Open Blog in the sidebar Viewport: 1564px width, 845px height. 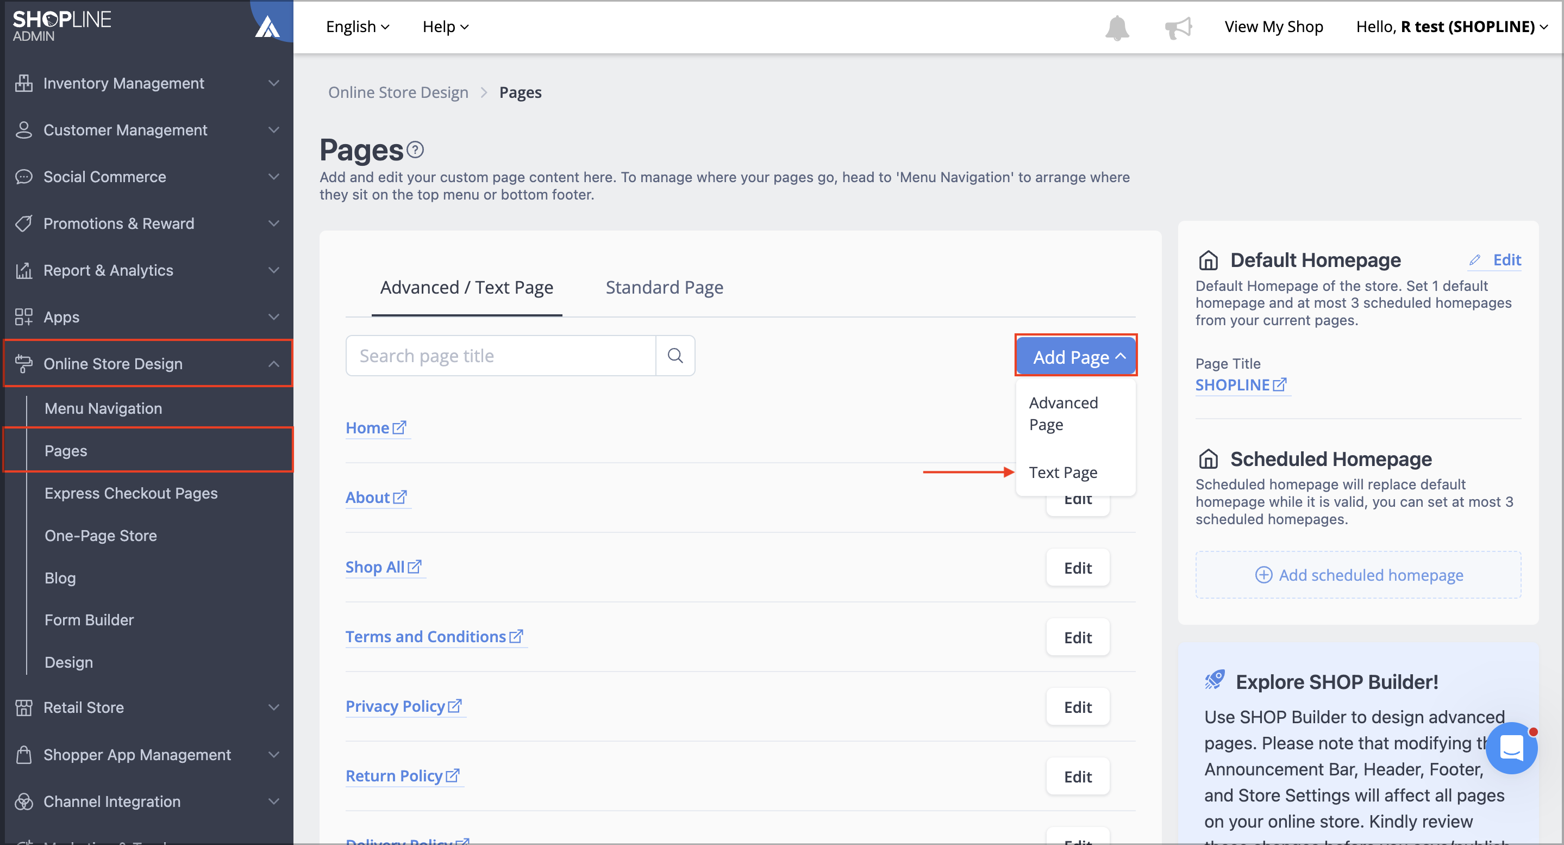point(60,579)
